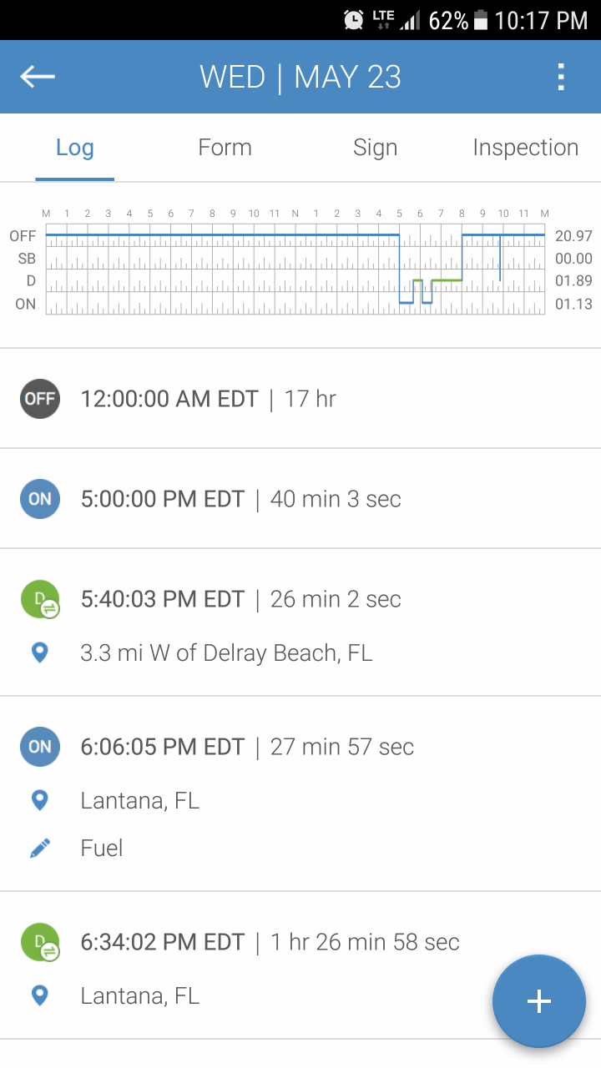Viewport: 601px width, 1068px height.
Task: Tap the WED | MAY 23 date title
Action: [x=300, y=77]
